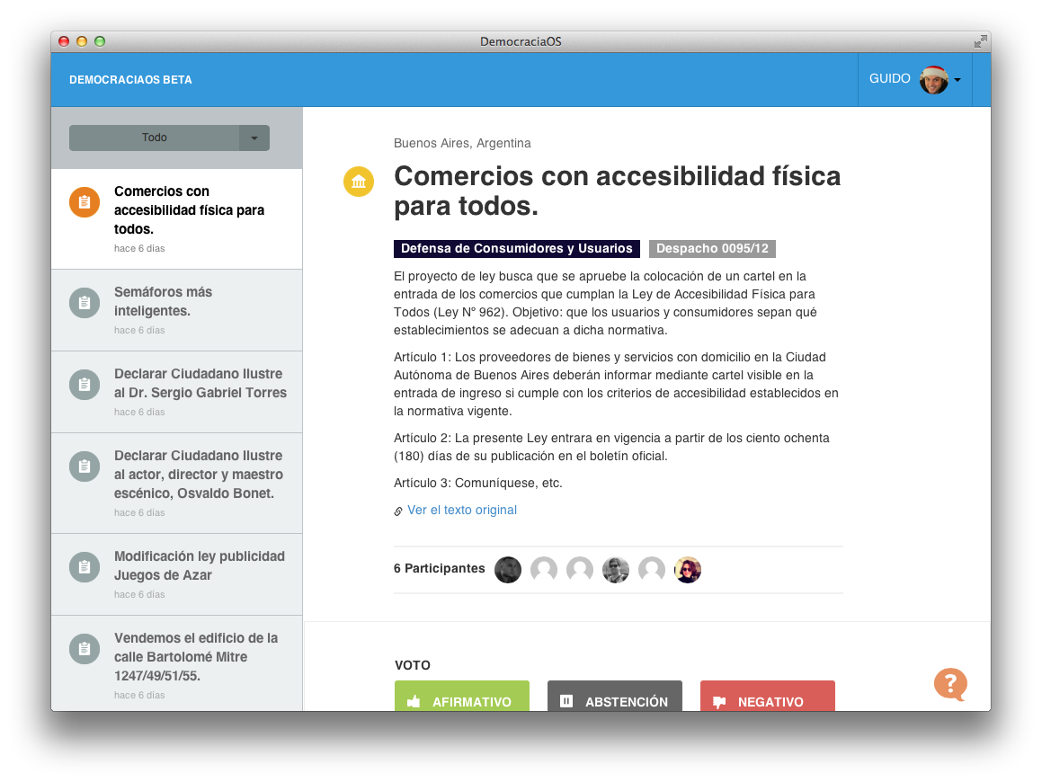Click the pause icon on the Abstención button
Viewport: 1042px width, 782px height.
click(567, 702)
